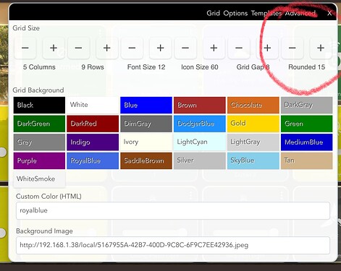Screen dimensions: 341x271
Task: Open the Advanced tab
Action: [300, 13]
